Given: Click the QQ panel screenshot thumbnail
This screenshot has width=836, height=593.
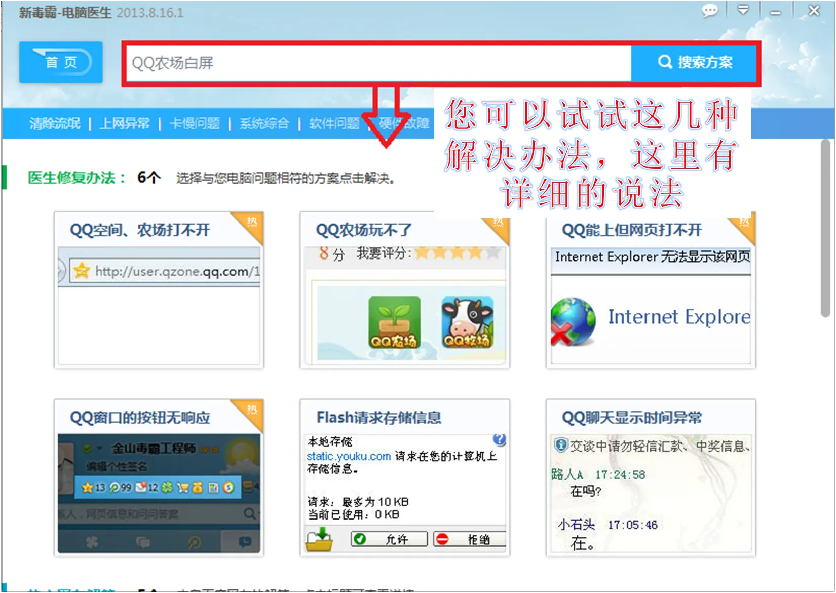Looking at the screenshot, I should click(x=159, y=493).
